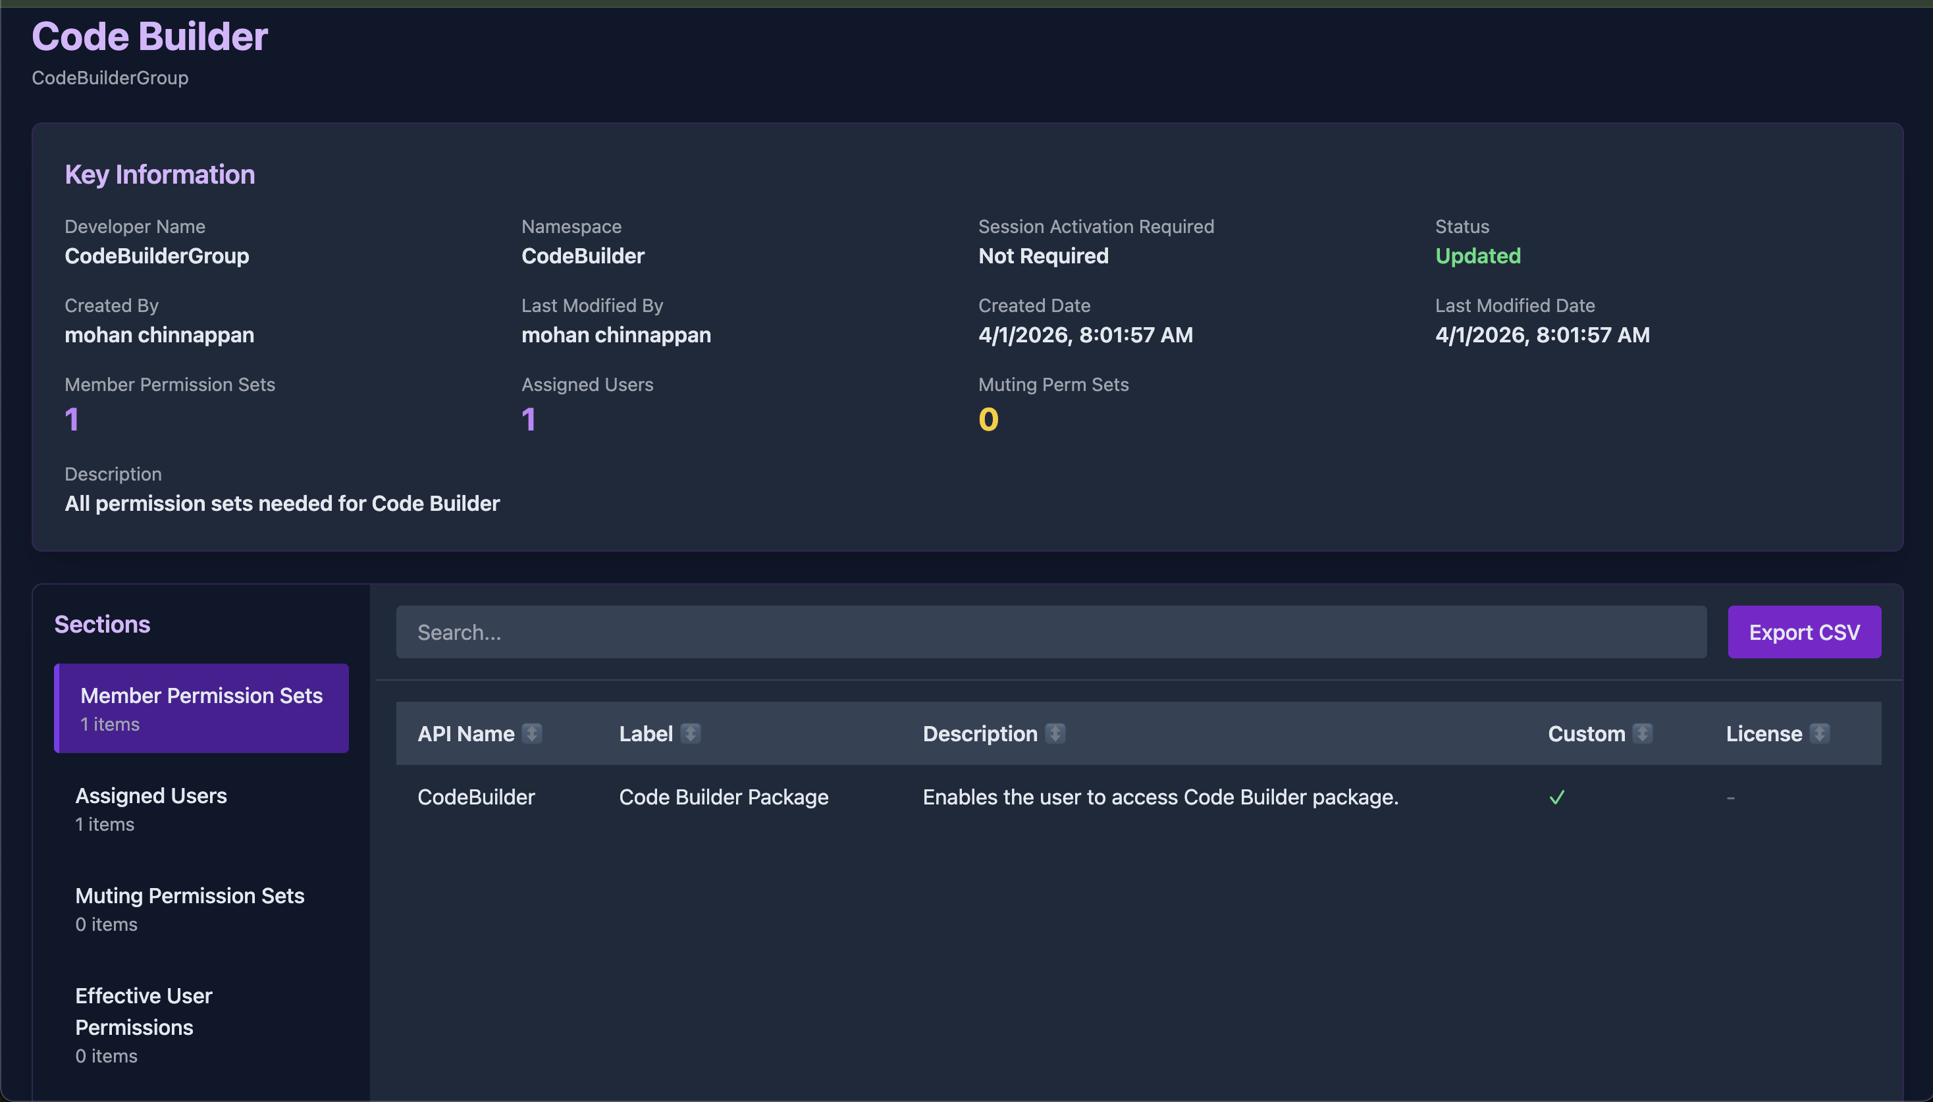Click the License dash value in CodeBuilder row
This screenshot has width=1933, height=1102.
point(1731,798)
